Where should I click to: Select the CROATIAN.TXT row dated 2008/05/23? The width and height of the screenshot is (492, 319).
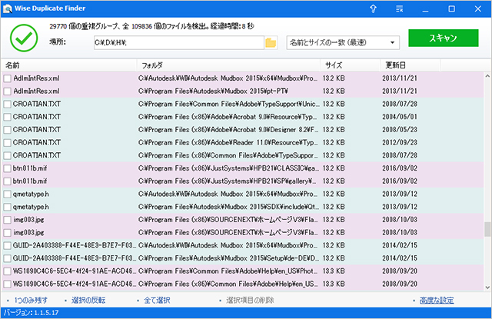(242, 130)
